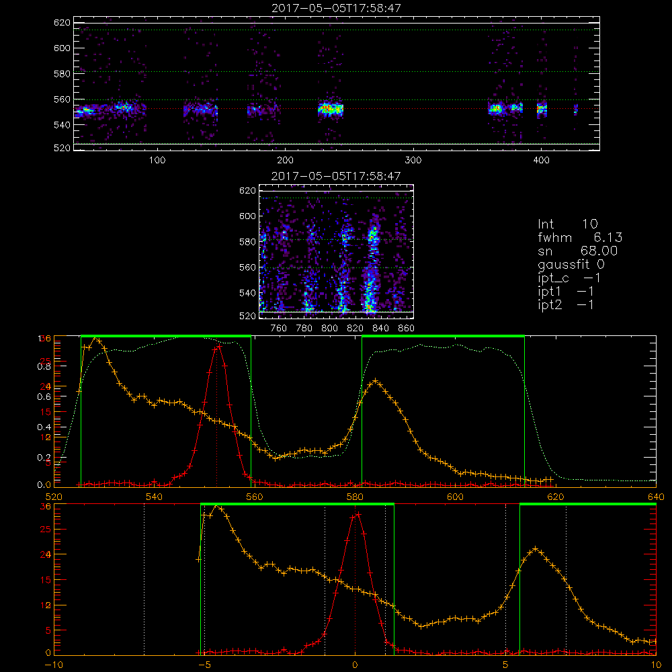The width and height of the screenshot is (672, 672).
Task: Click x-axis label 760 on middle image
Action: pyautogui.click(x=279, y=329)
